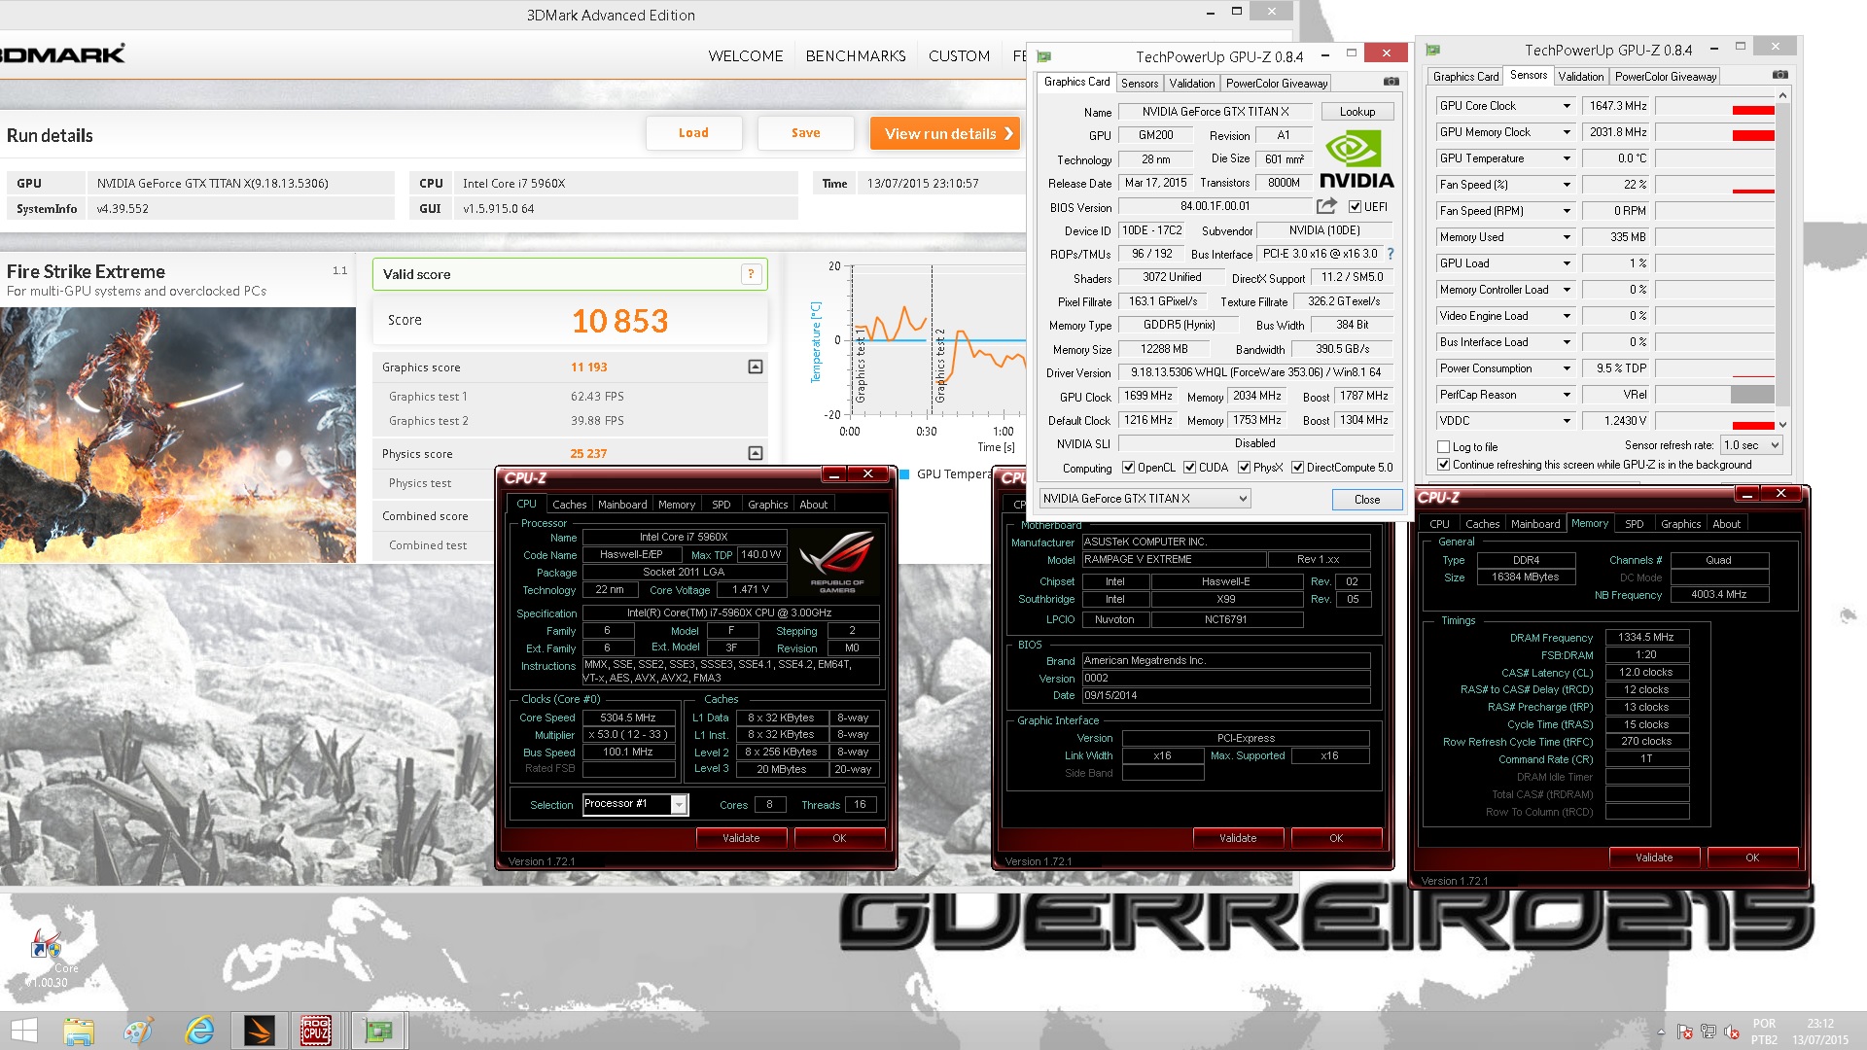The image size is (1867, 1050).
Task: Click the Bus Interface question mark icon
Action: click(x=1391, y=254)
